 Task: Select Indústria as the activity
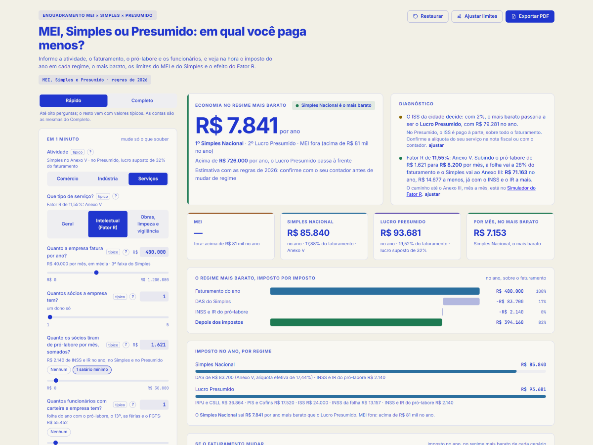click(108, 179)
